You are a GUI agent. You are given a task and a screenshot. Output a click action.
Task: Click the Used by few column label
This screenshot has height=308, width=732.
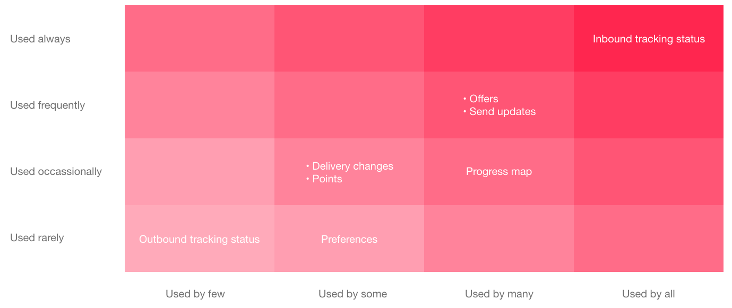pos(195,294)
